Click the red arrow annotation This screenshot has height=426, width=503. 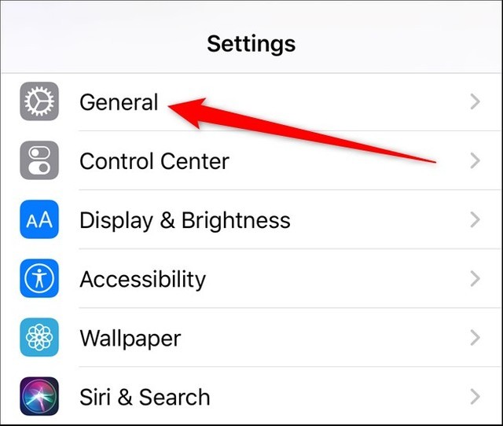[x=302, y=130]
